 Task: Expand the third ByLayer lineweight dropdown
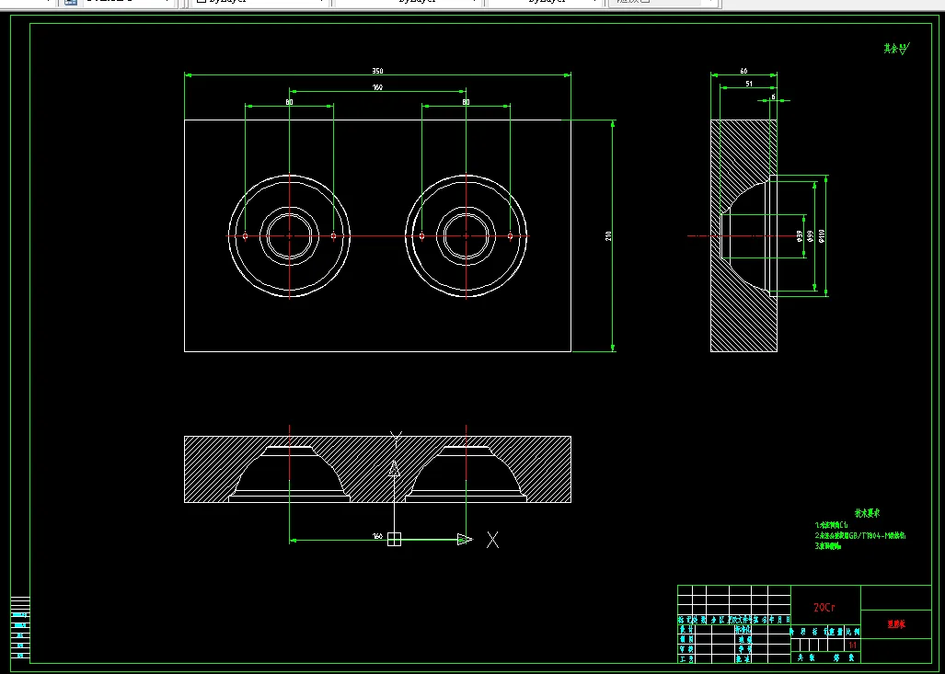tap(545, 2)
